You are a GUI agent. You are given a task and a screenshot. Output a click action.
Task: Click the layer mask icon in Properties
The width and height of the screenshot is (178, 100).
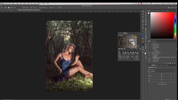point(150,67)
